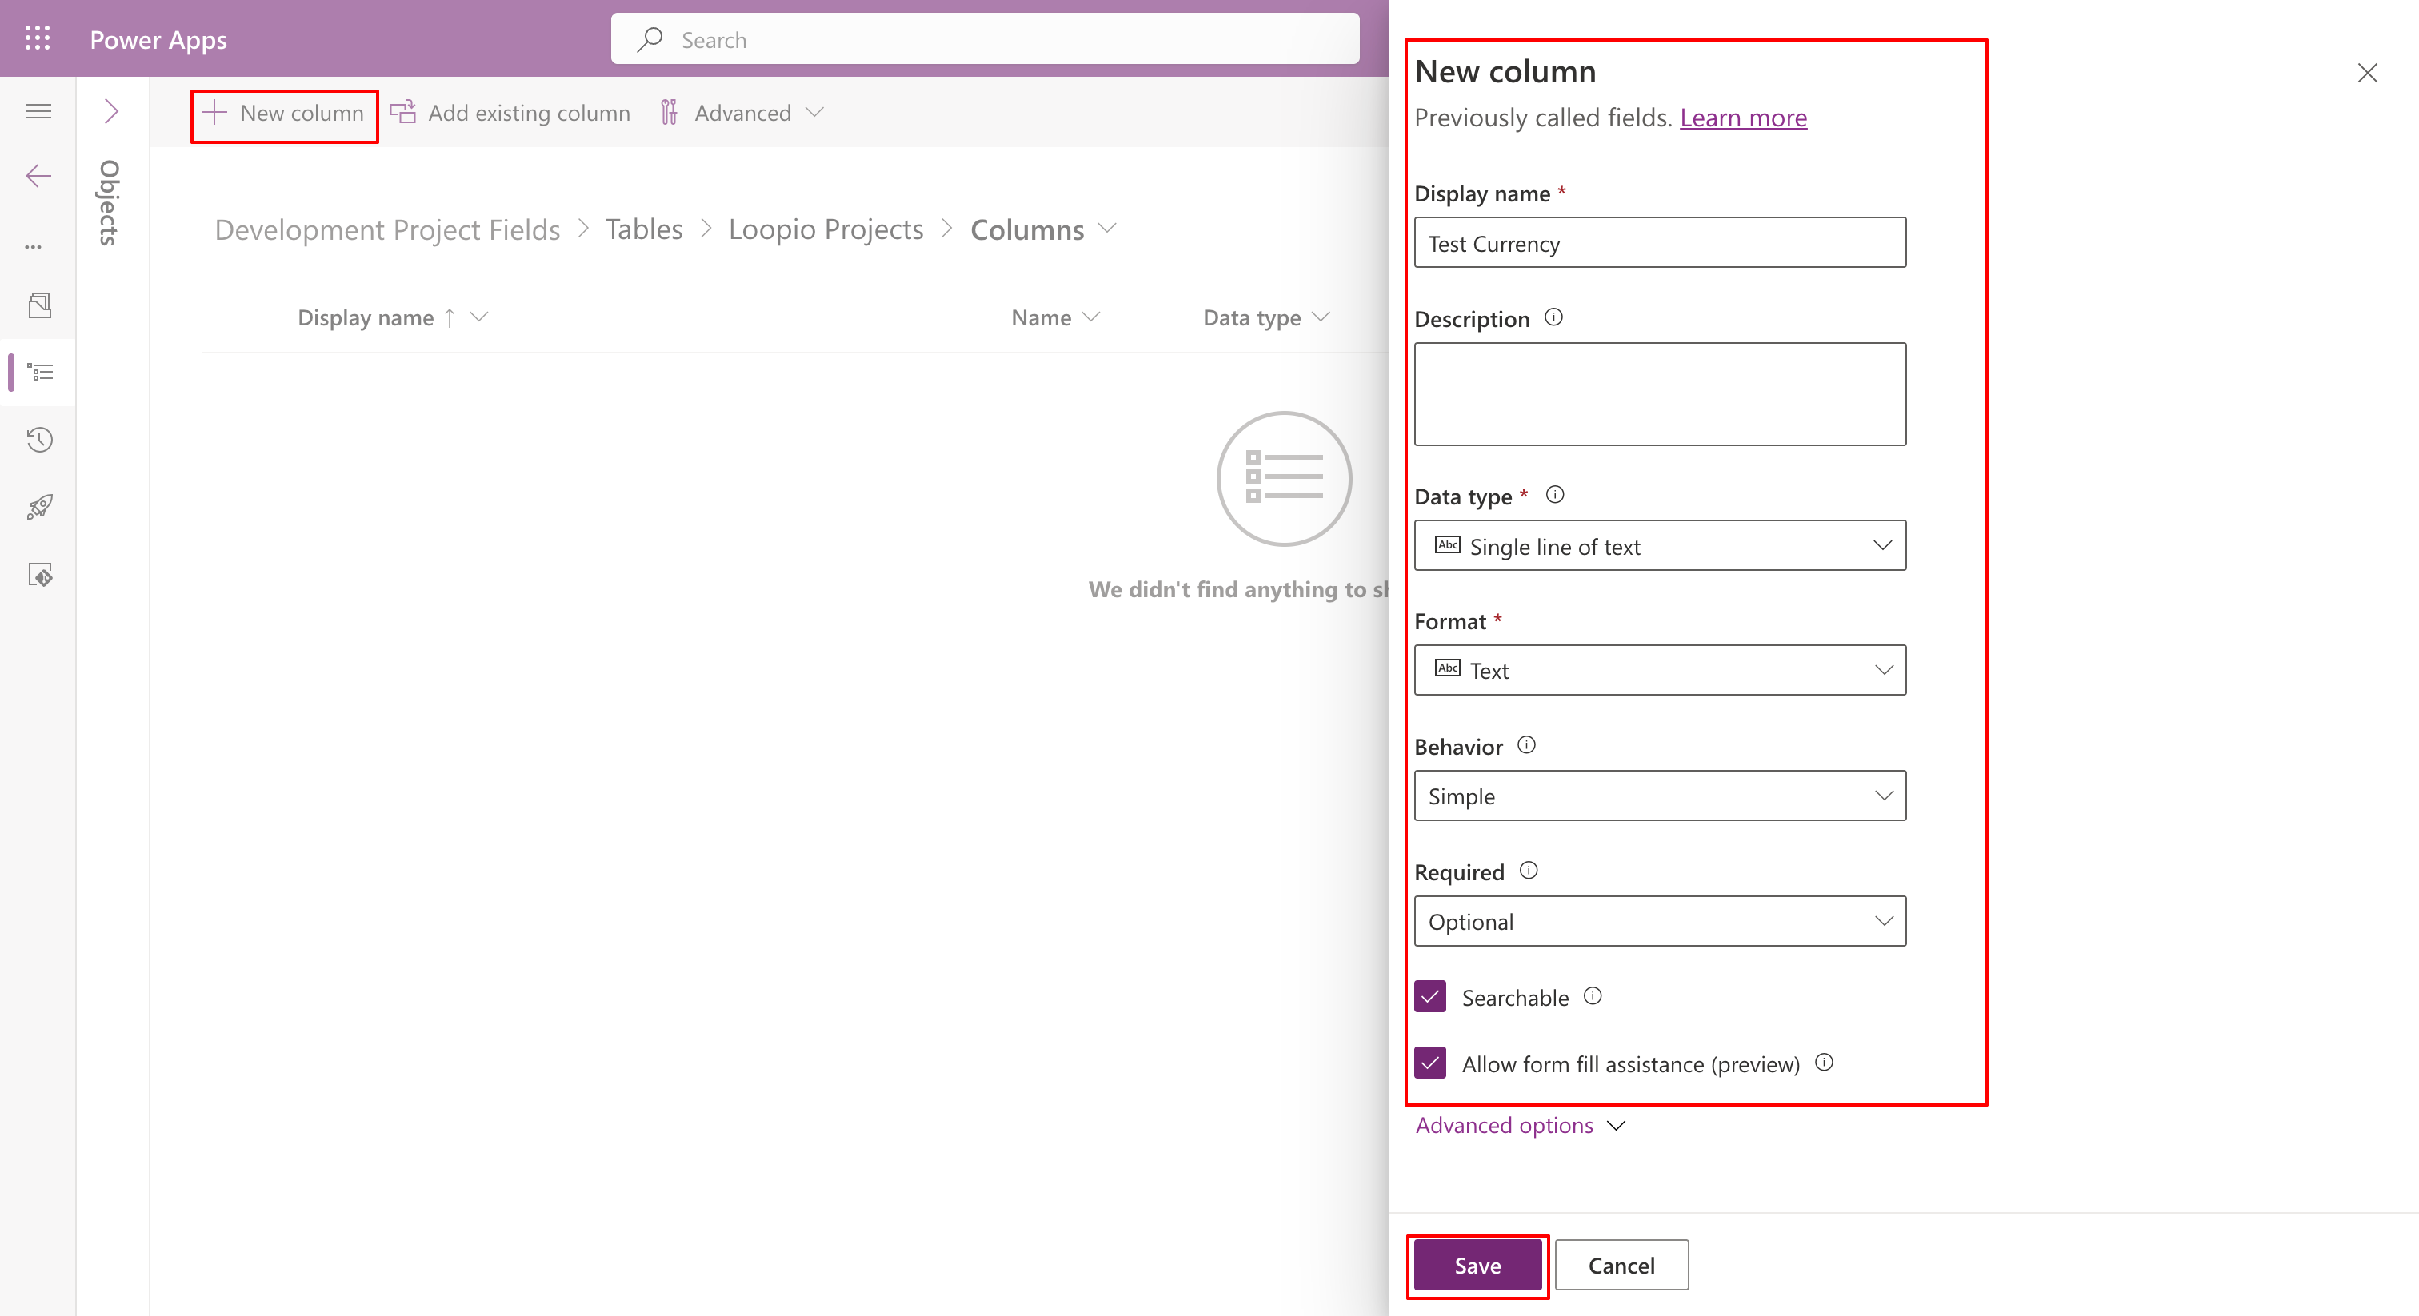2419x1316 pixels.
Task: Show the Data type info tooltip icon
Action: coord(1555,495)
